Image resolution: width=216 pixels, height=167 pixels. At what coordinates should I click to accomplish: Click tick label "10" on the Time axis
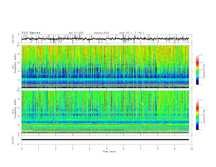192,149
